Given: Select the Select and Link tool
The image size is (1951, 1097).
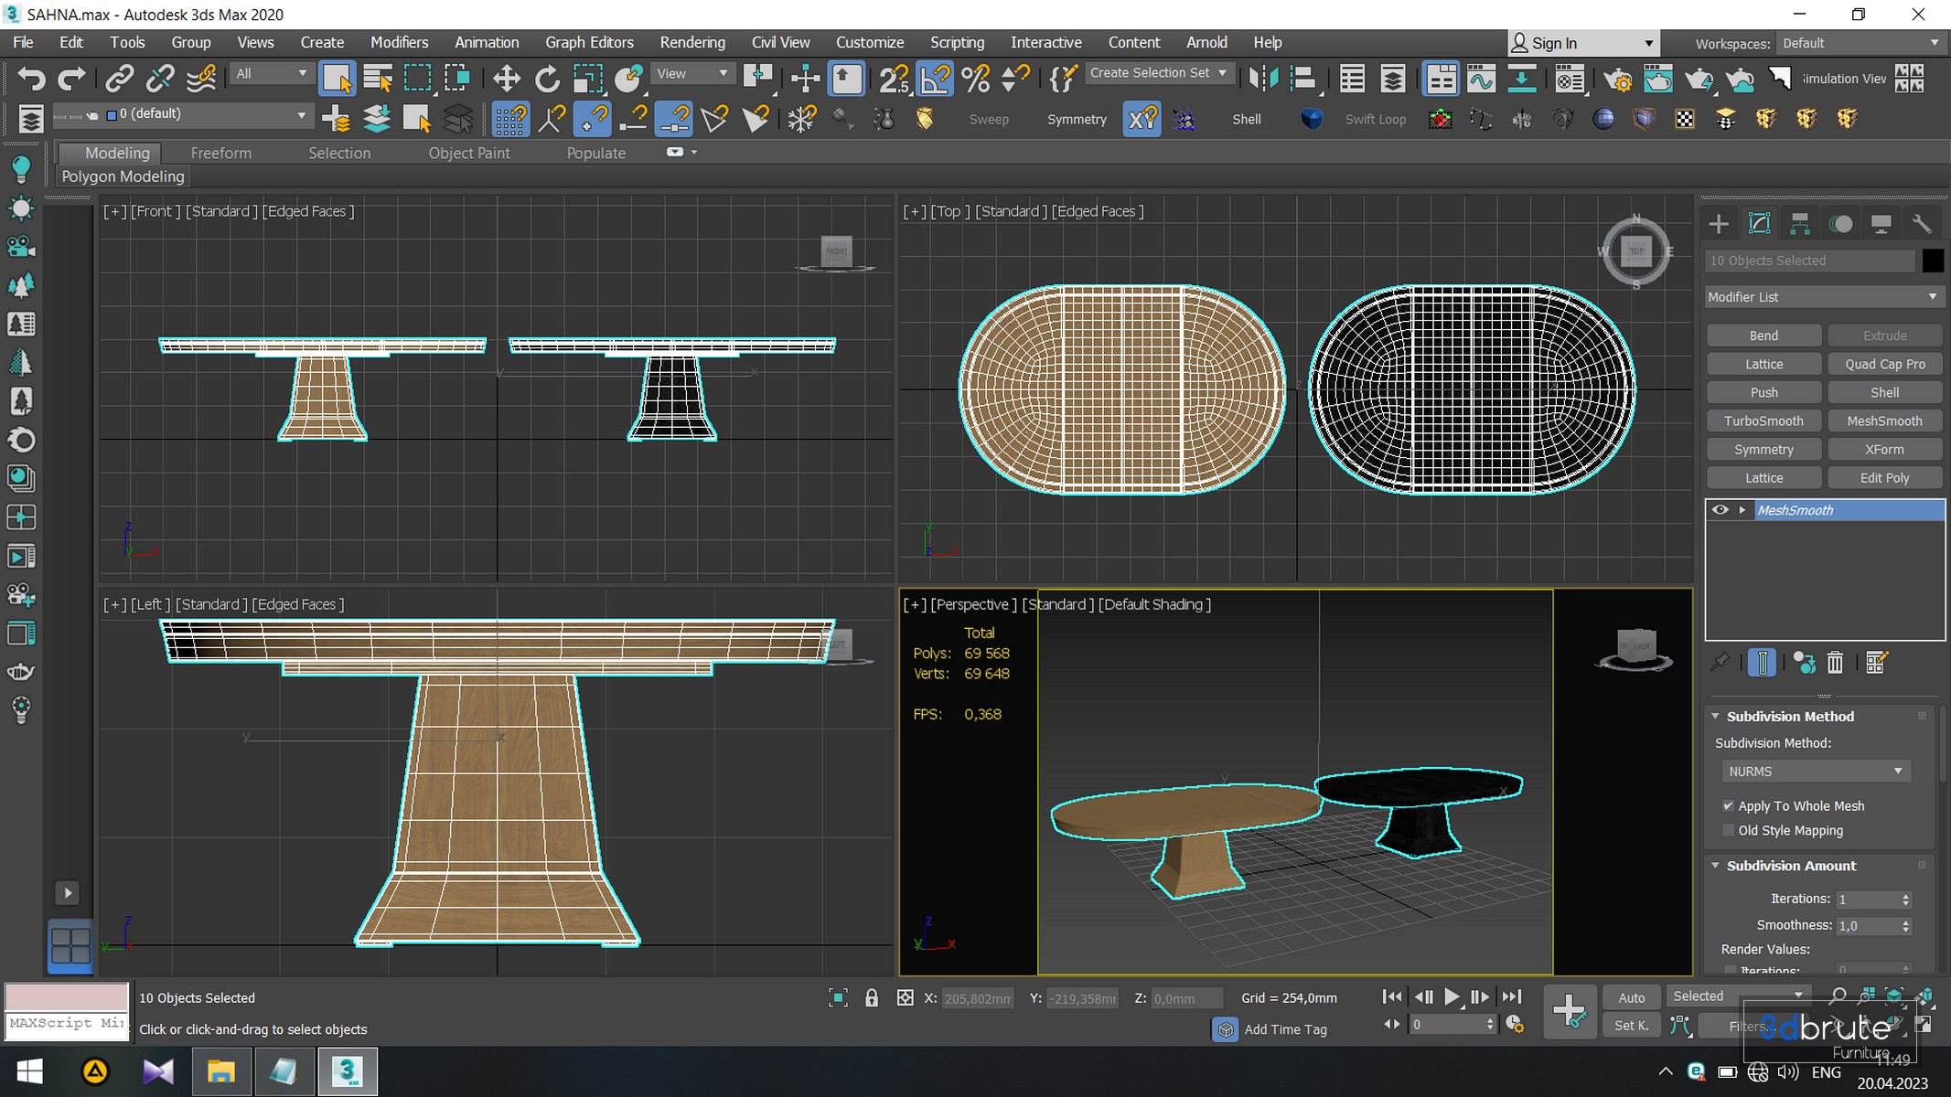Looking at the screenshot, I should click(119, 79).
